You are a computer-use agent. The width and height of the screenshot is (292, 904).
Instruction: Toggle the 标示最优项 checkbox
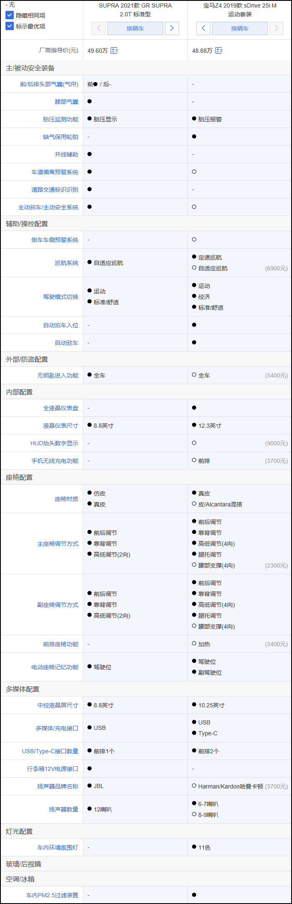[10, 26]
